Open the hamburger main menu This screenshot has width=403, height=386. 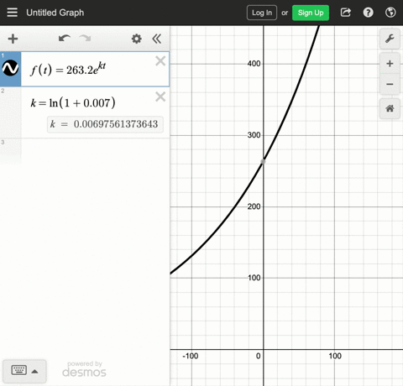tap(12, 13)
